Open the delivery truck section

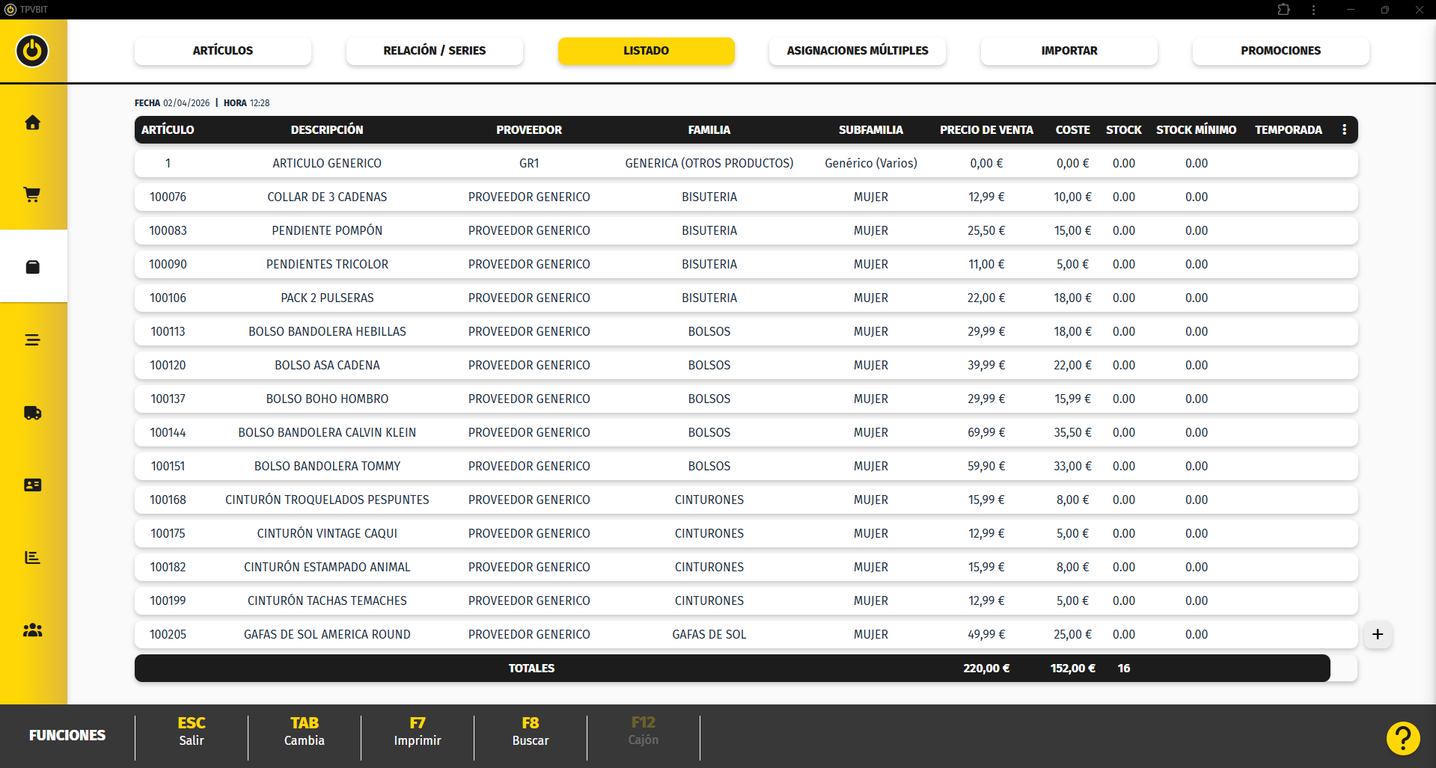32,413
